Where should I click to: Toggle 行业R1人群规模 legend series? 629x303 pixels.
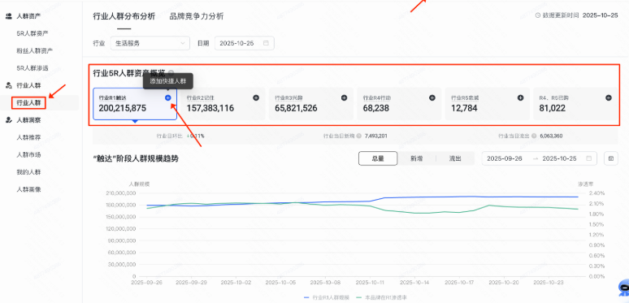[327, 298]
